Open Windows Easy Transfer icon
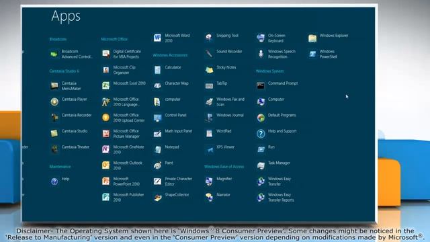Screen dimensions: 430x242 (261, 182)
